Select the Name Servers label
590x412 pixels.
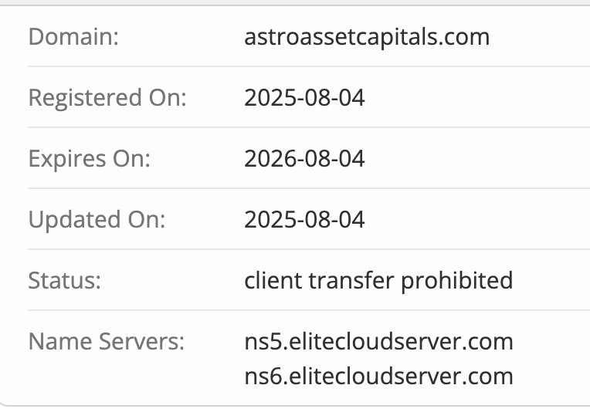[x=107, y=340]
